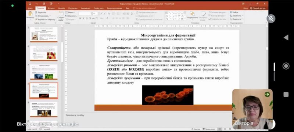
Task: Click the slide notes field (Заметки к слайду)
Action: [148, 115]
